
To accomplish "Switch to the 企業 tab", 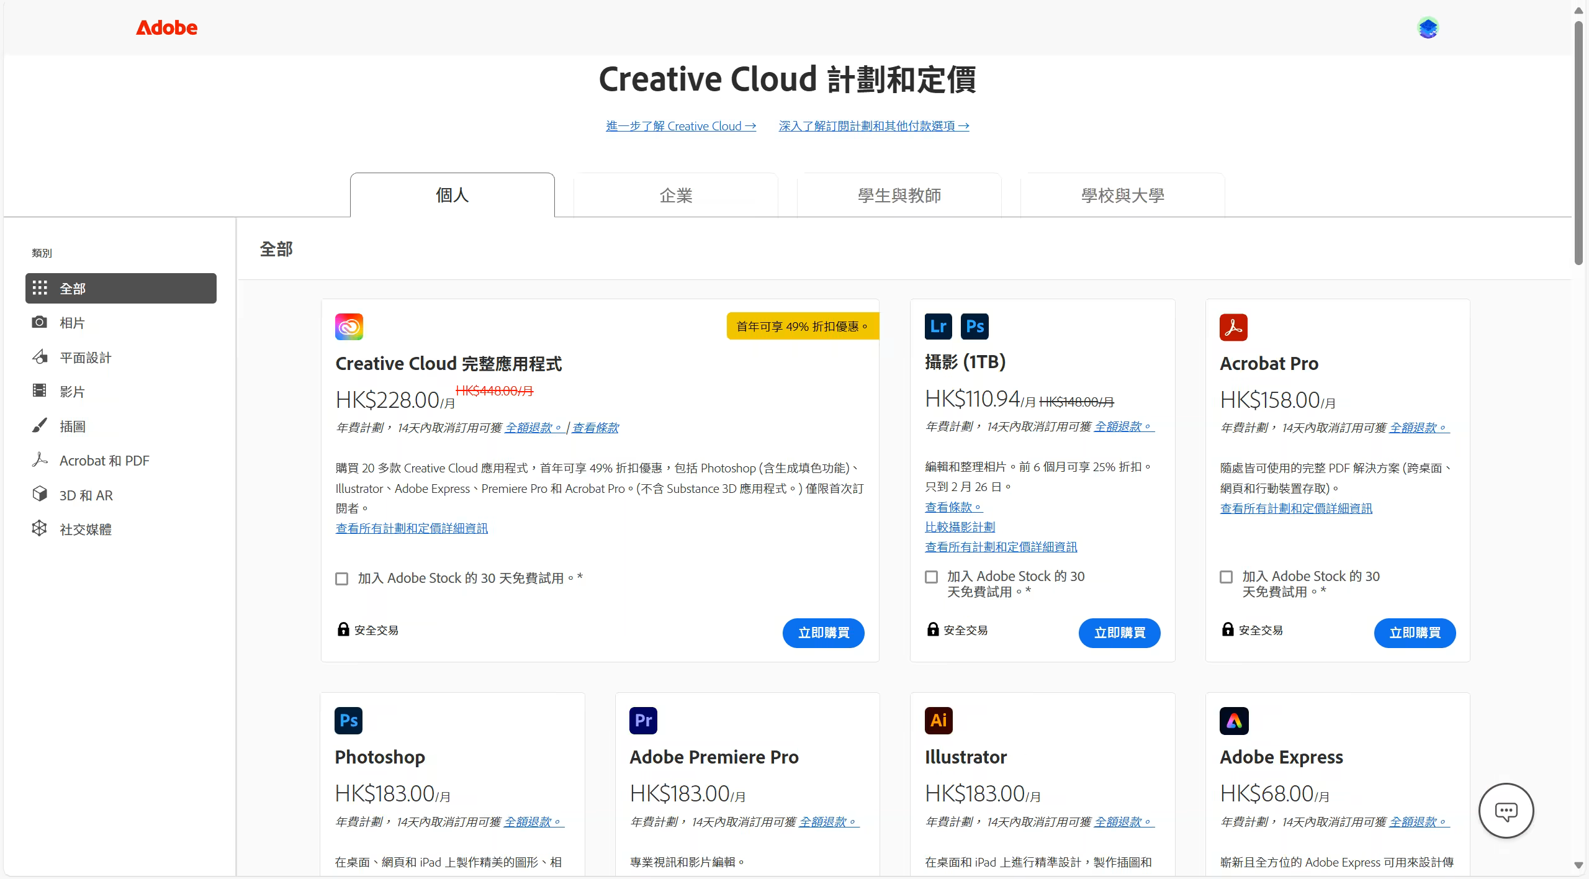I will coord(675,196).
